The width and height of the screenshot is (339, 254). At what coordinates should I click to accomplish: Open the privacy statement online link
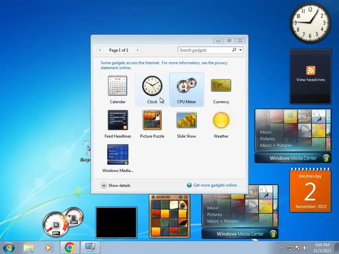(x=164, y=65)
